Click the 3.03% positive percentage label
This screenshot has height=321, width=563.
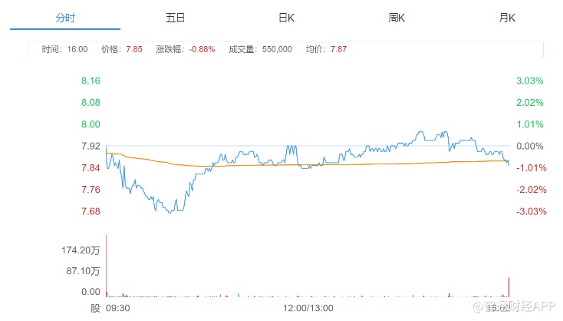point(529,81)
